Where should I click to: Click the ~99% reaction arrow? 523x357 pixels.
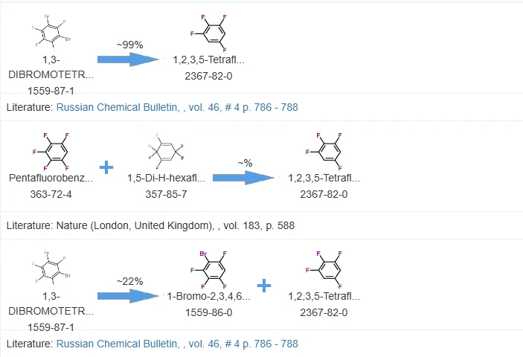pyautogui.click(x=129, y=59)
